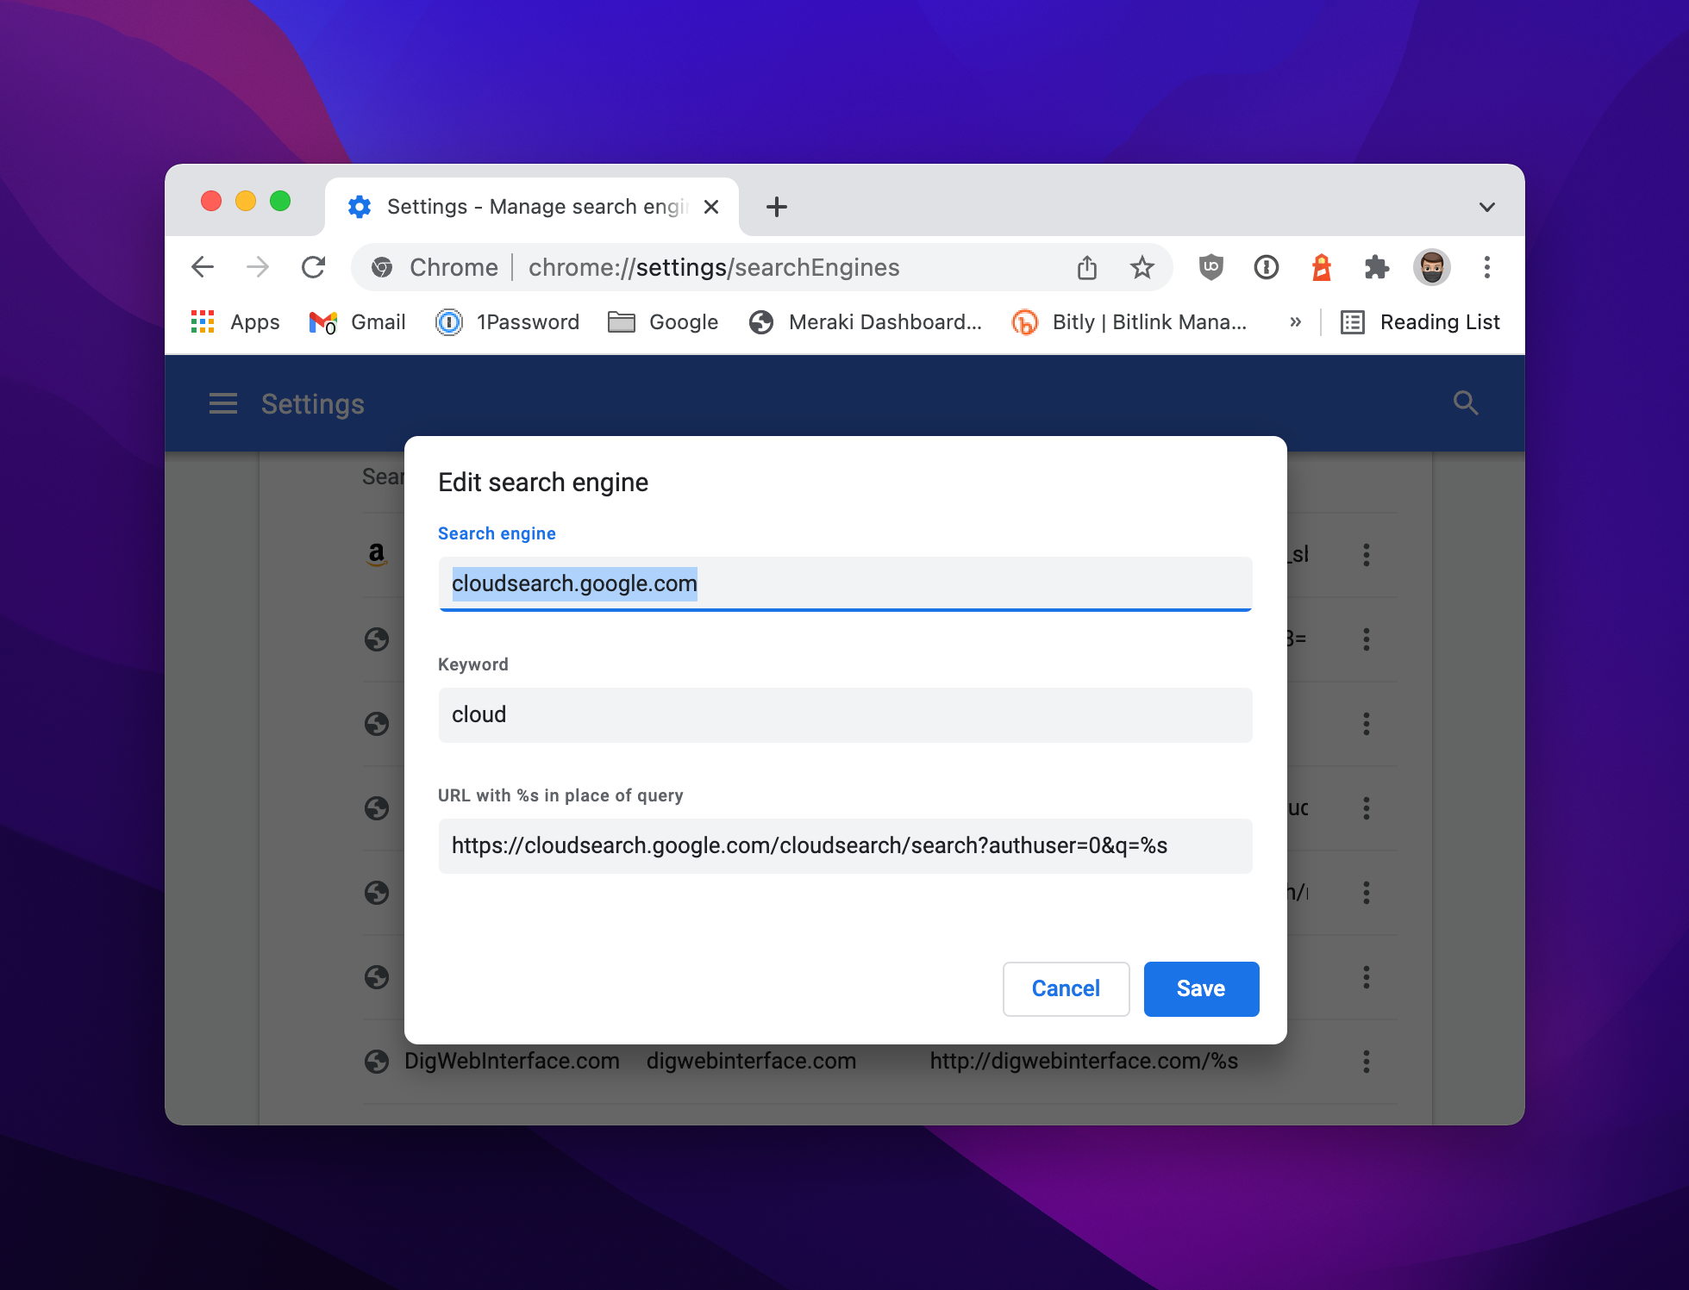Viewport: 1689px width, 1290px height.
Task: Open the 1Password extension toolbar icon
Action: tap(1267, 267)
